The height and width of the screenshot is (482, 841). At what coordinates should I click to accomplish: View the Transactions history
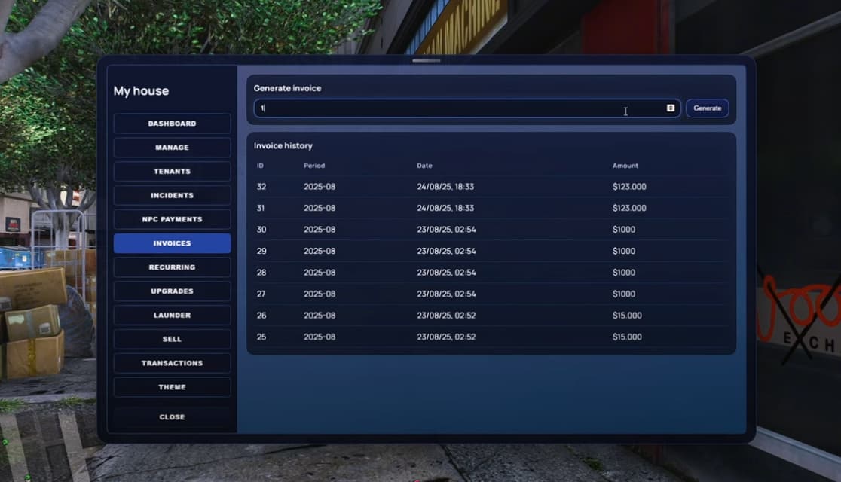coord(172,363)
